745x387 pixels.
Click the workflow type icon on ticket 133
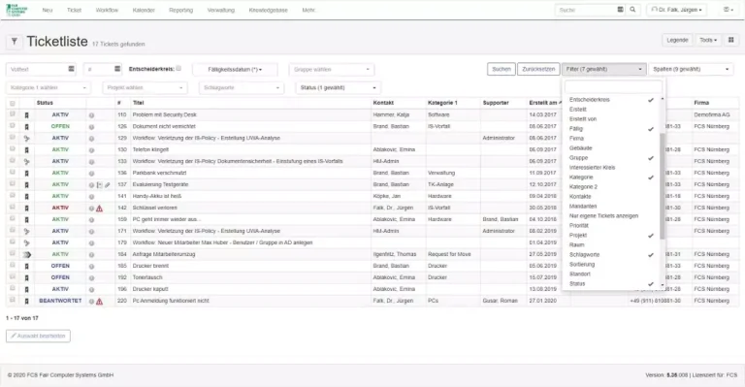click(26, 161)
